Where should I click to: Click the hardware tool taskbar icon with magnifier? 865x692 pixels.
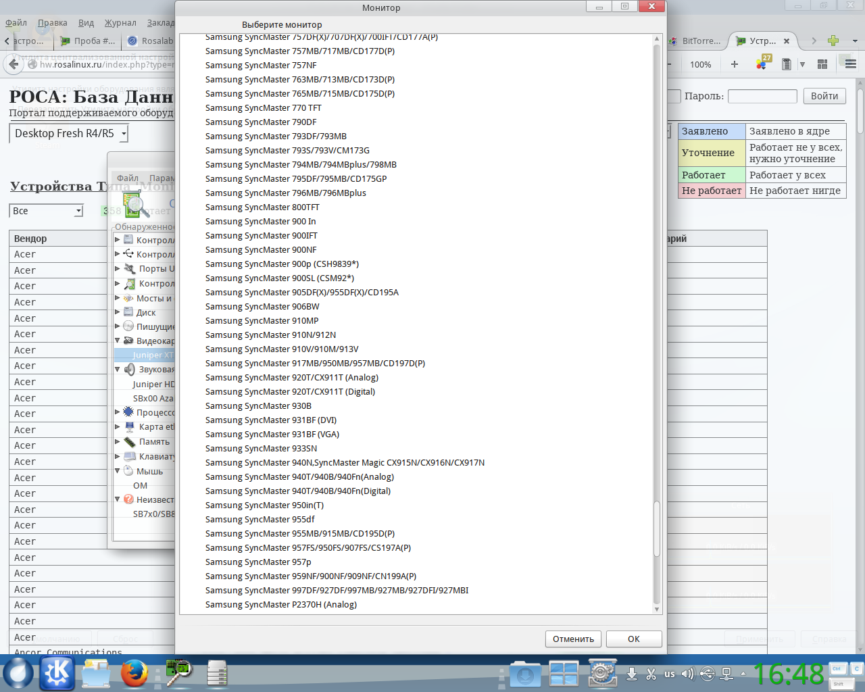(179, 673)
